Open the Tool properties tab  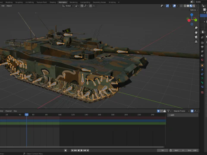[202, 37]
